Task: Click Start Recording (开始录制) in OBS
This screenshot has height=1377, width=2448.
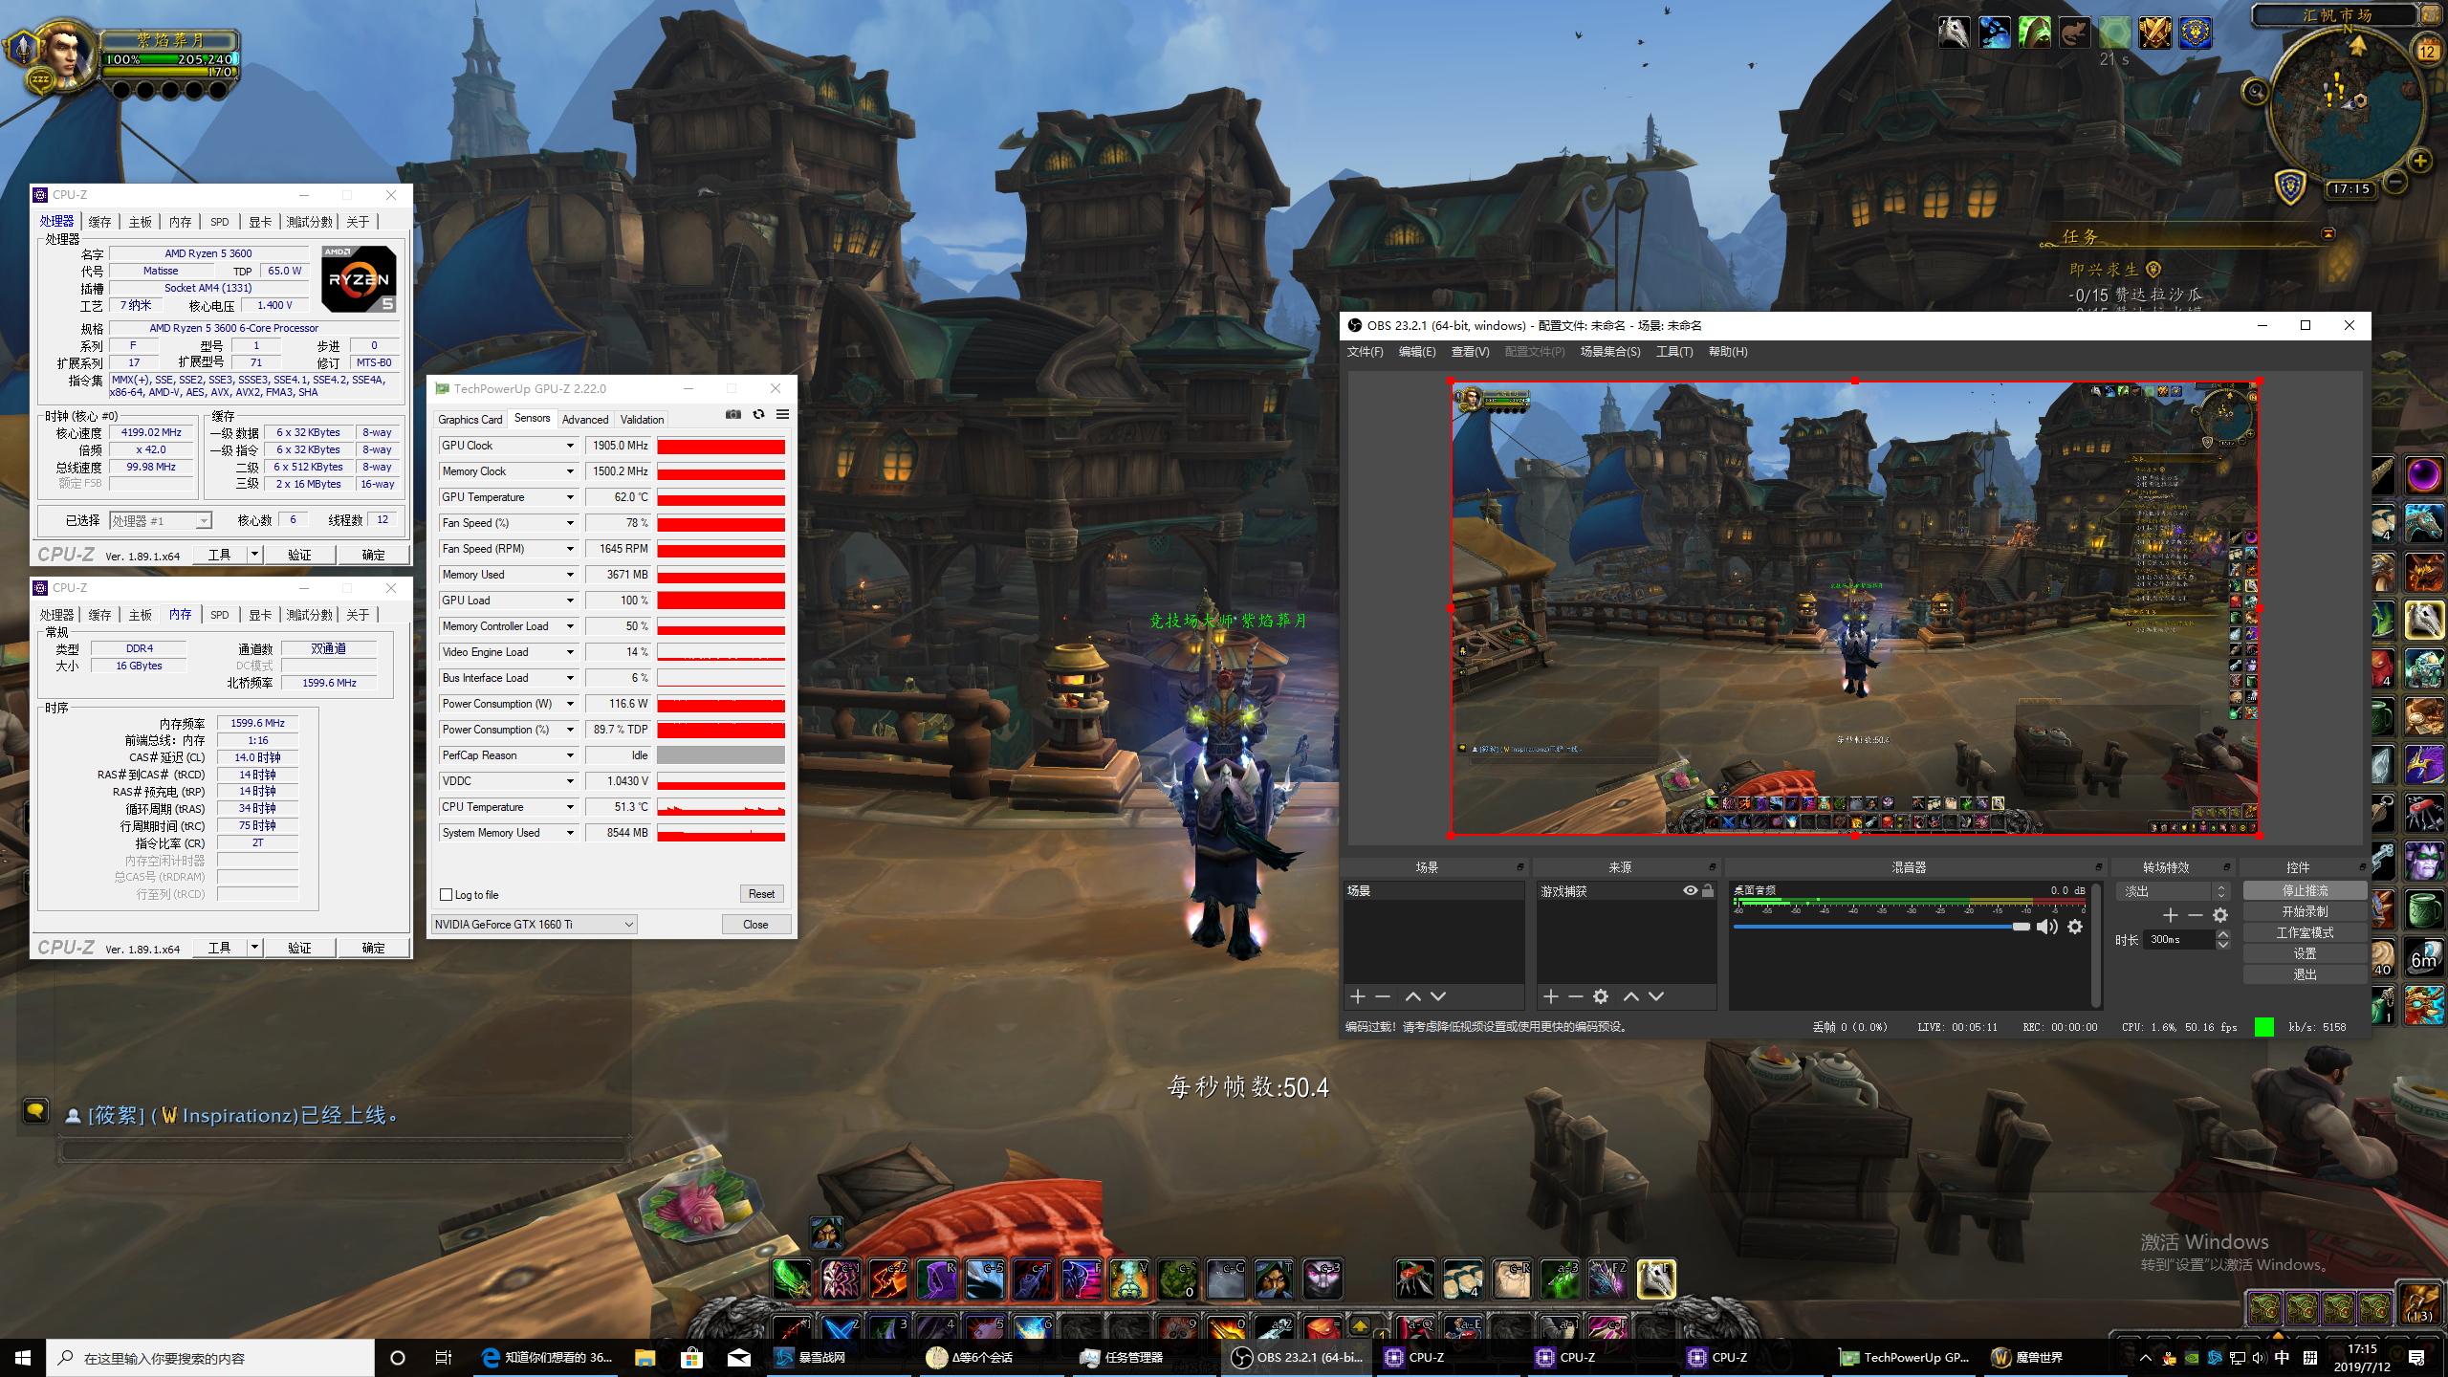Action: (2305, 911)
